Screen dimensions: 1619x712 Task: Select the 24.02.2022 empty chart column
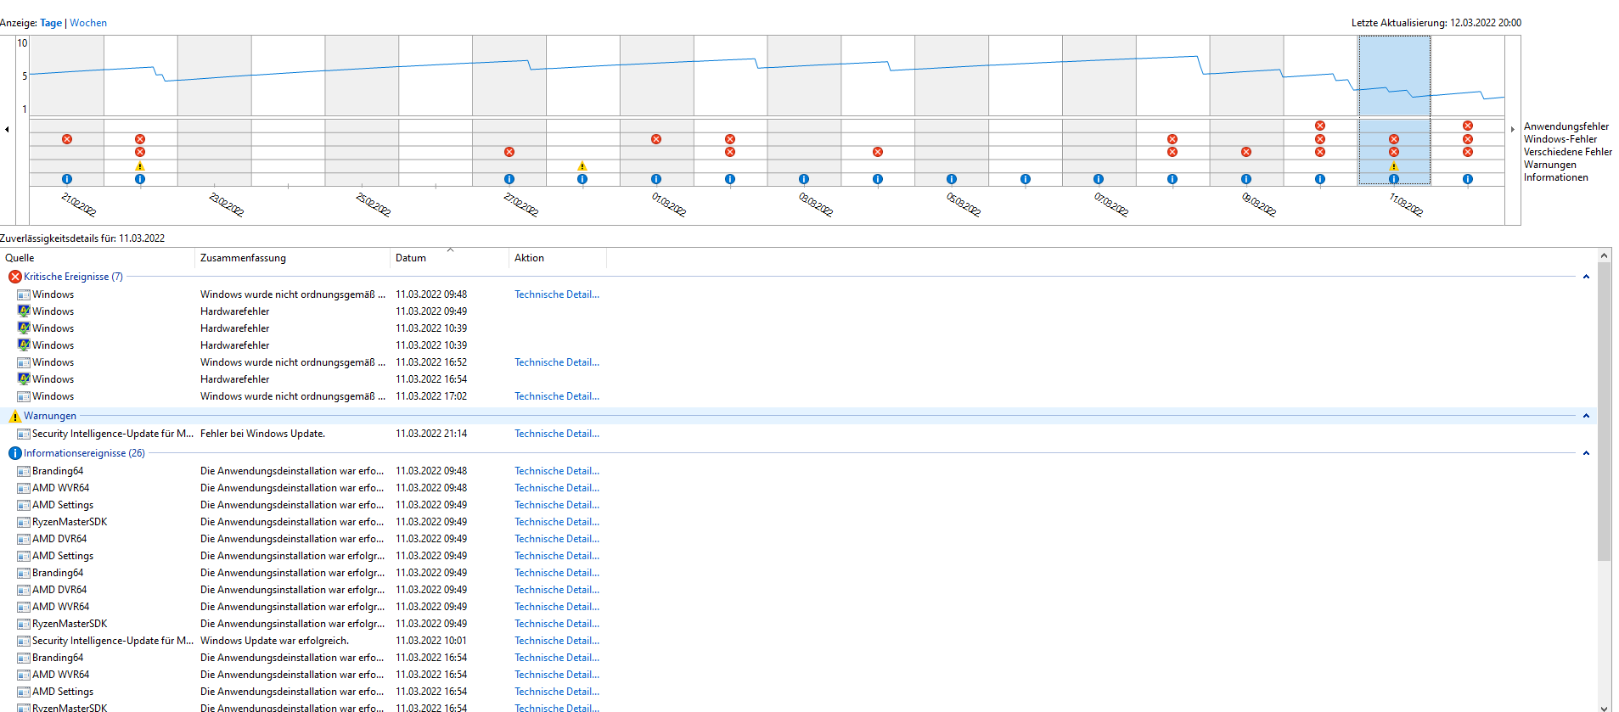coord(289,110)
